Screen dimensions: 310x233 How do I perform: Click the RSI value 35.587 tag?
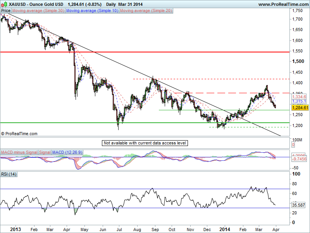pos(298,205)
